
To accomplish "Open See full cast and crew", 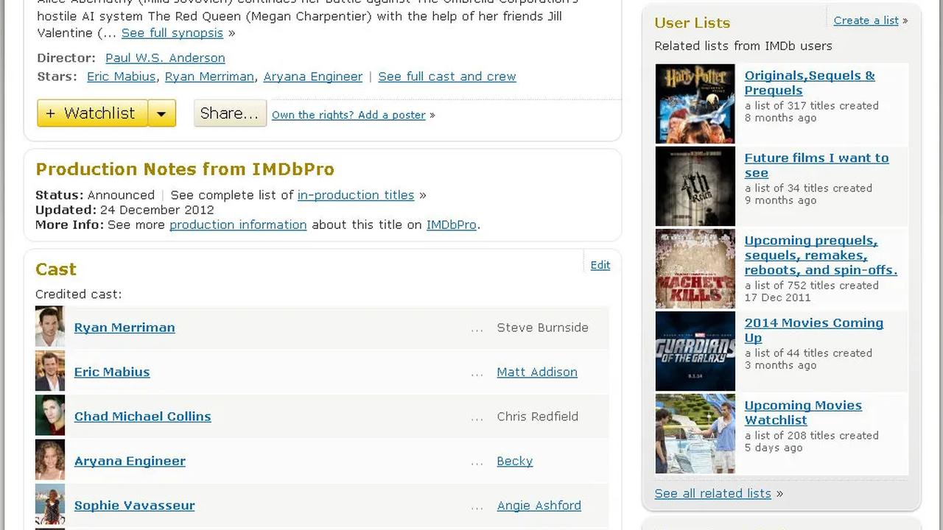I will (x=447, y=77).
